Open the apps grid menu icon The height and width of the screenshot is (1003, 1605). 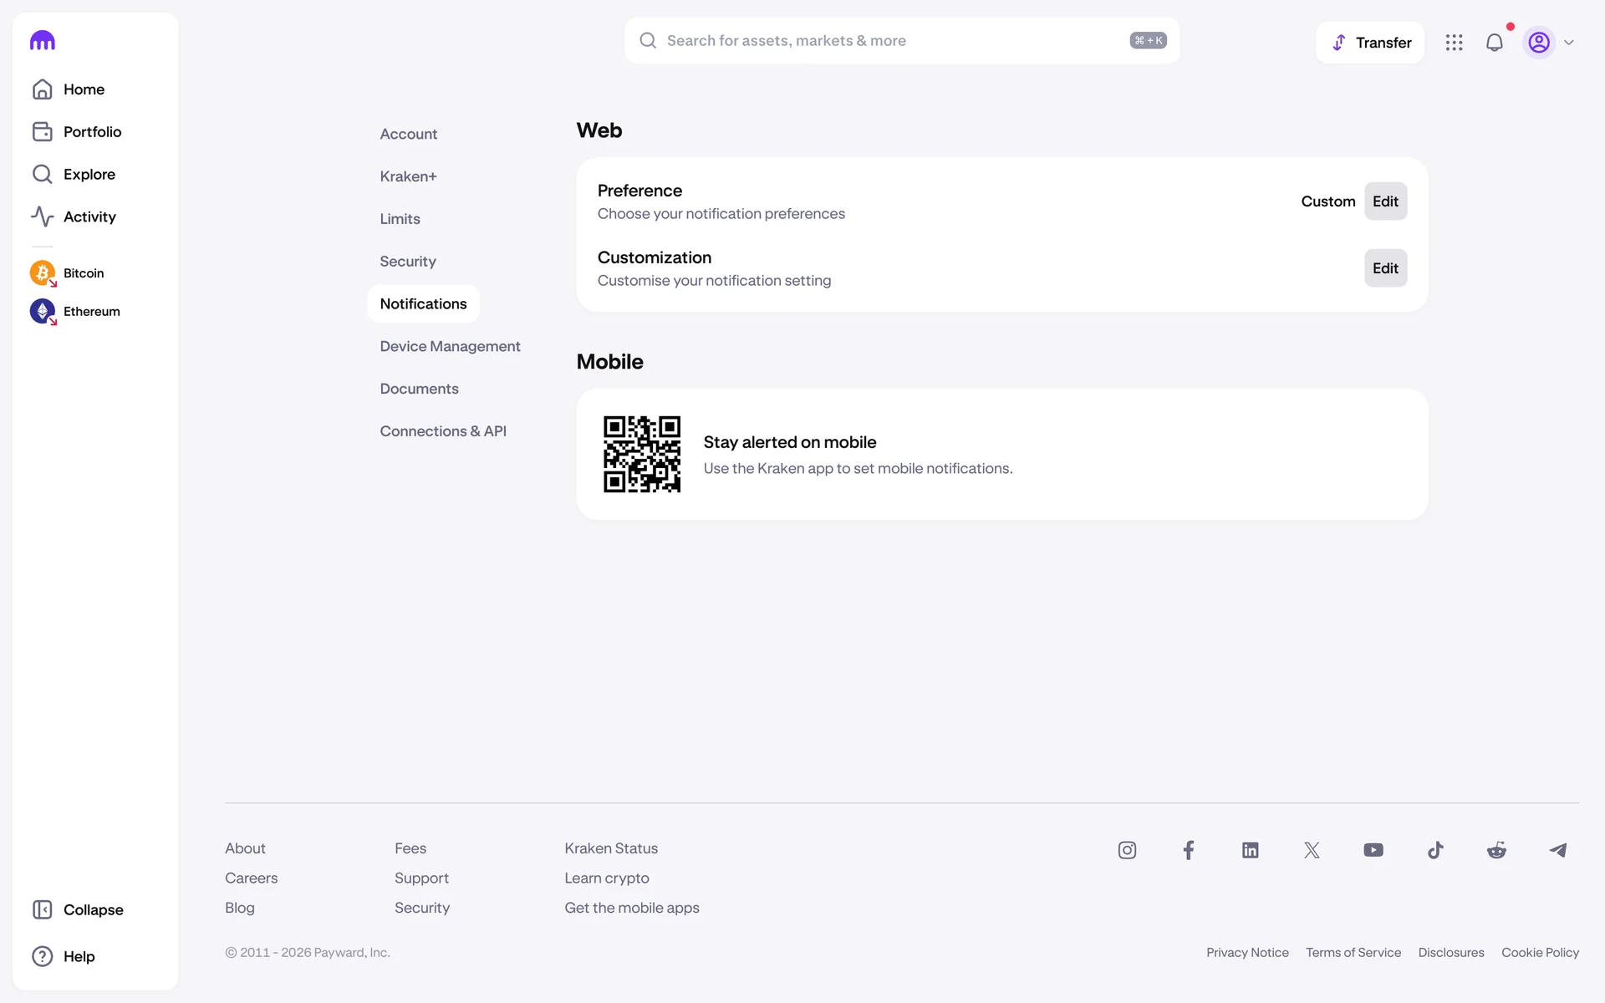tap(1454, 43)
